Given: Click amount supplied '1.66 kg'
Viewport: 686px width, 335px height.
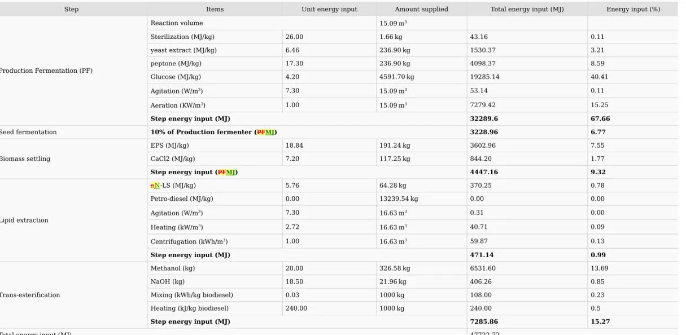Looking at the screenshot, I should (x=391, y=37).
